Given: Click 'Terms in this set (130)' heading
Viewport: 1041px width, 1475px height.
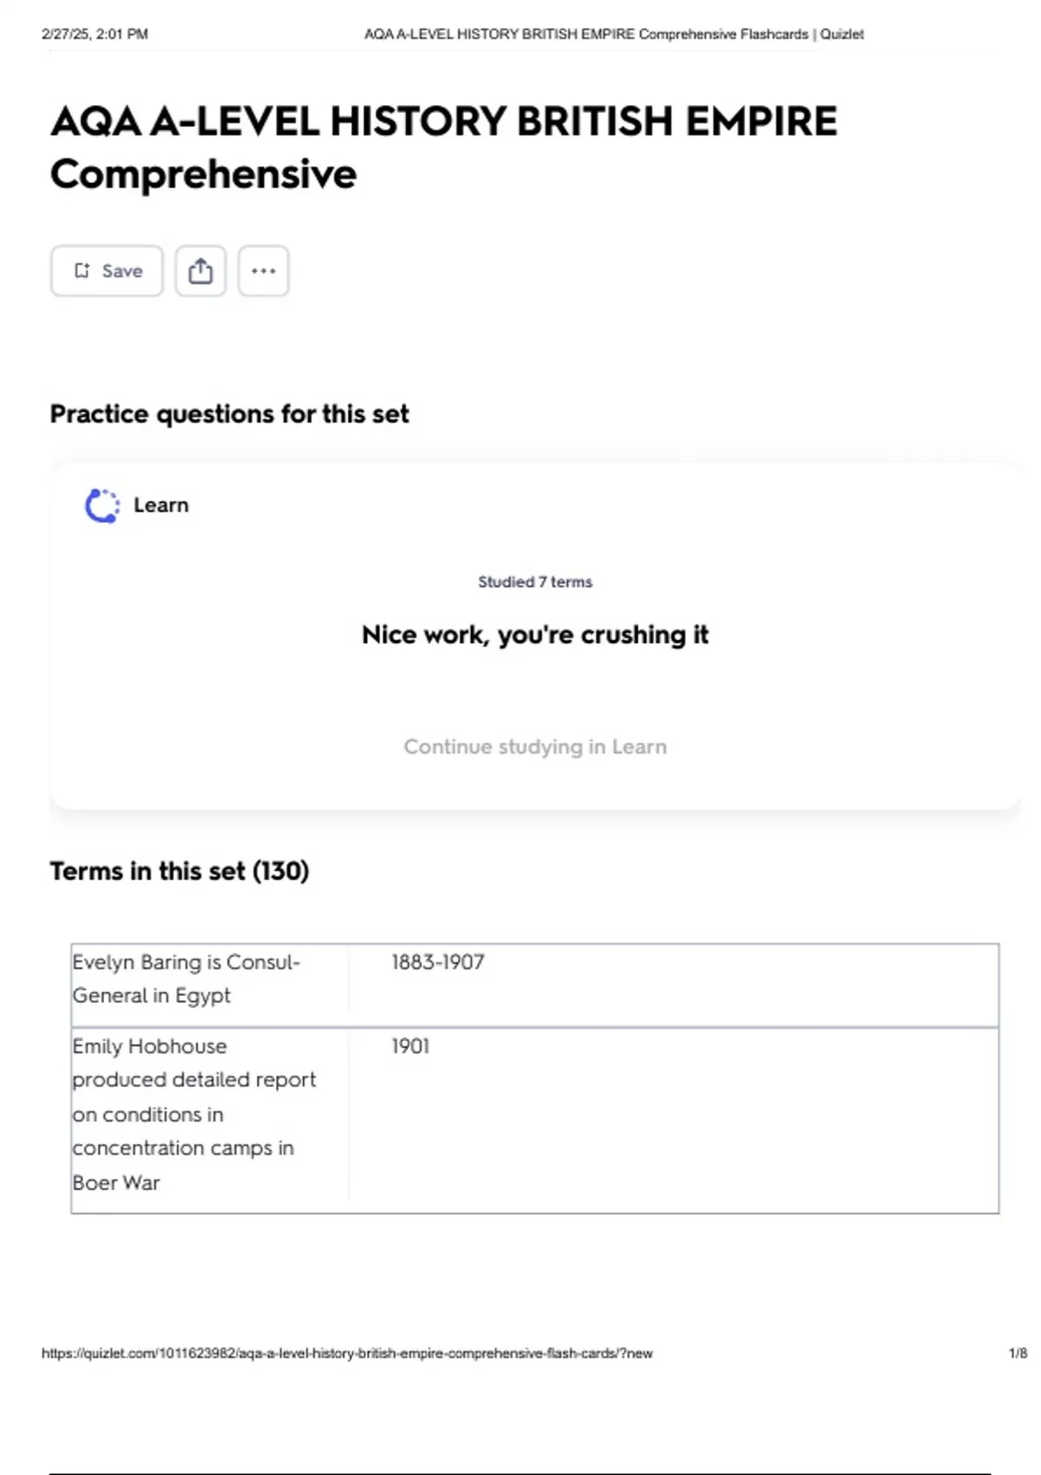Looking at the screenshot, I should point(180,871).
